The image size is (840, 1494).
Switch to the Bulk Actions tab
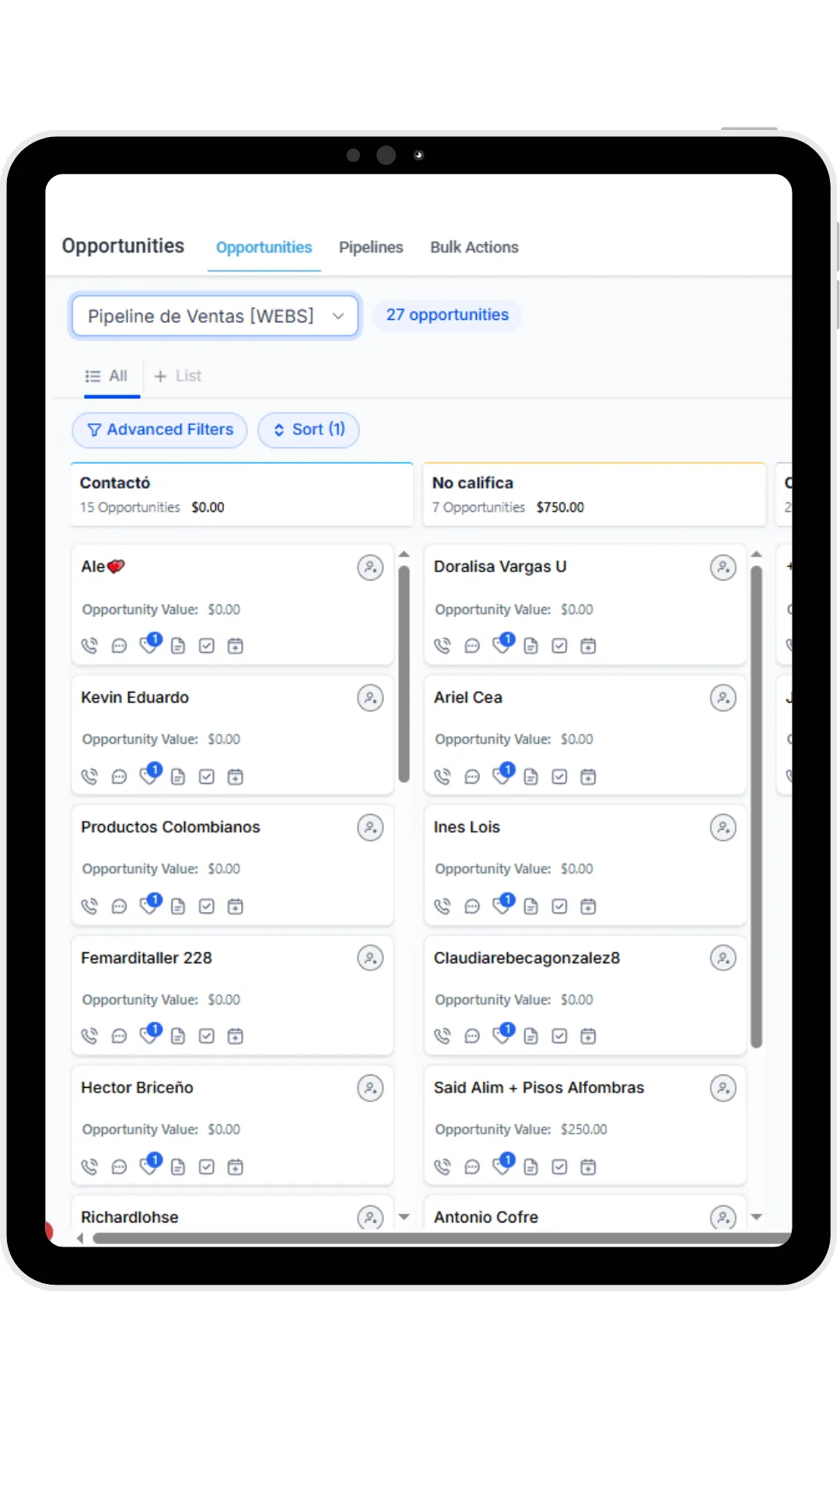coord(474,247)
